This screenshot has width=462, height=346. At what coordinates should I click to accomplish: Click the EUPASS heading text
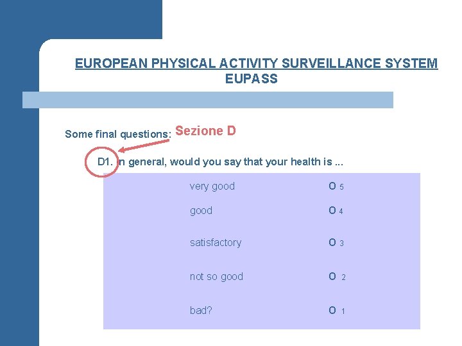252,79
